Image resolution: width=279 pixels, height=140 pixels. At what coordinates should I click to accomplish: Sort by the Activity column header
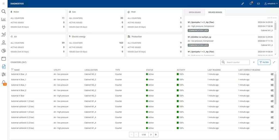(181, 70)
